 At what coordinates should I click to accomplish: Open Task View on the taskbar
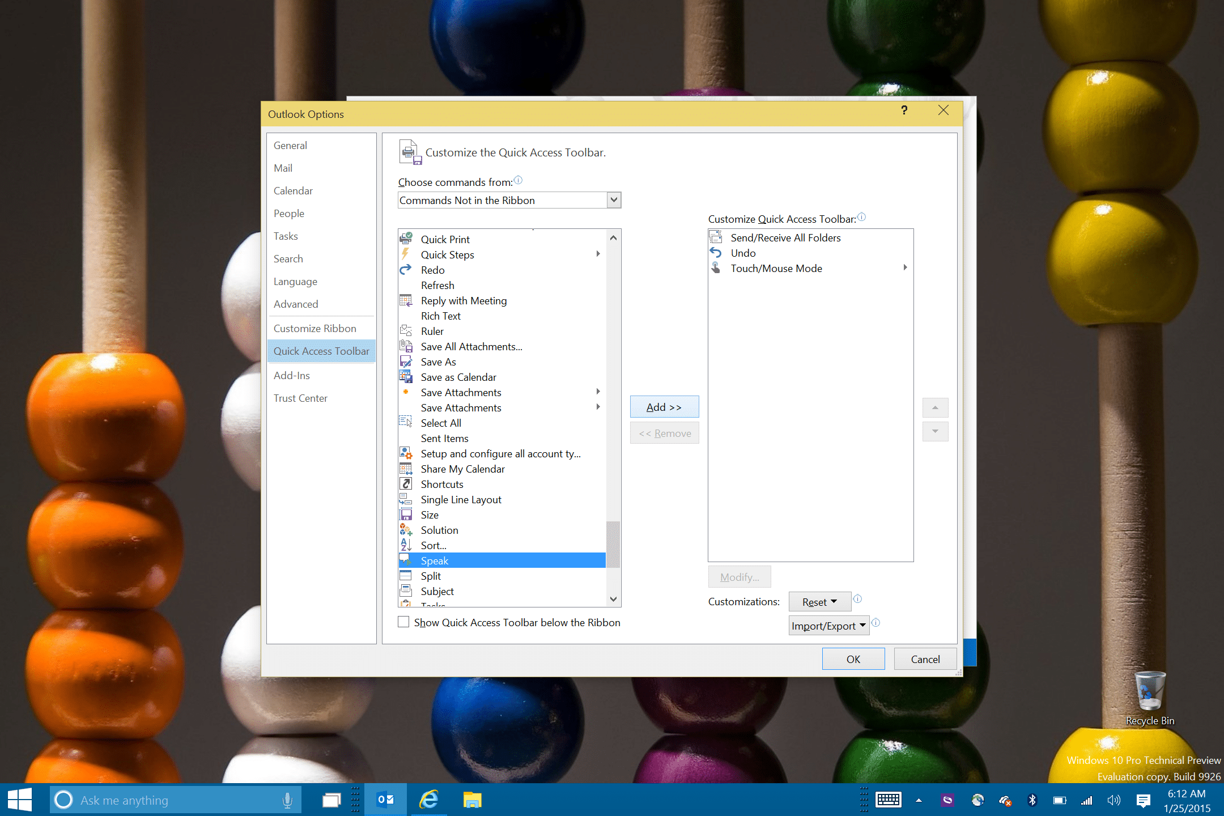point(331,800)
